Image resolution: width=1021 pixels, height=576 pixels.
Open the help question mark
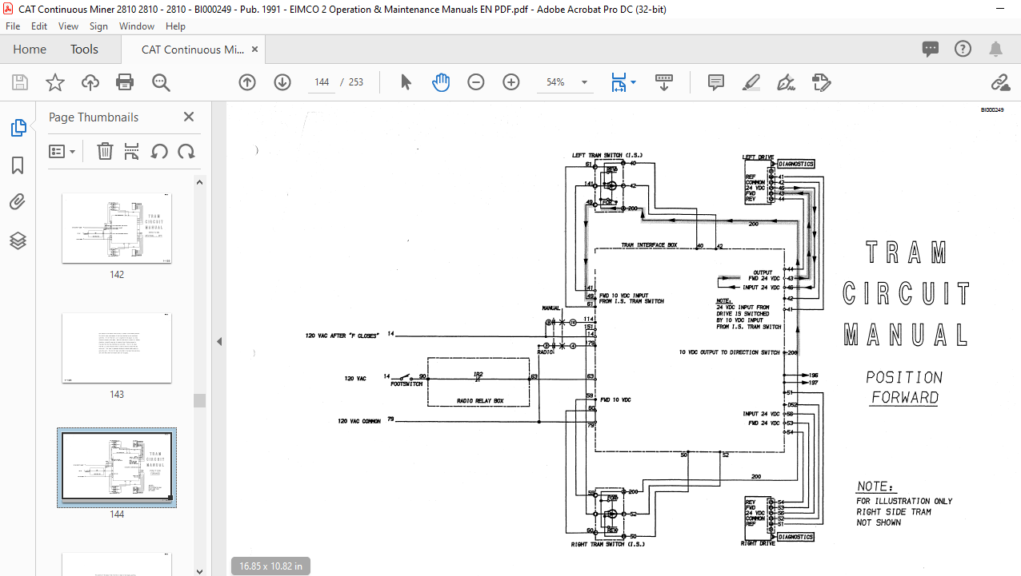(963, 49)
